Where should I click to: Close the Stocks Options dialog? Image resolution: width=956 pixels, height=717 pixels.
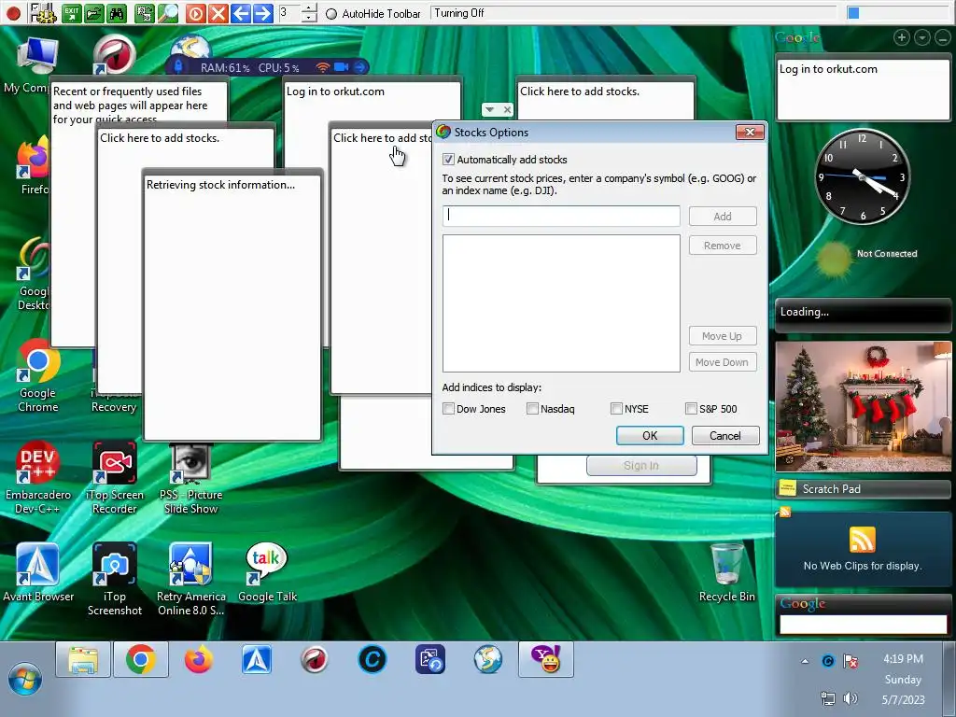tap(750, 133)
